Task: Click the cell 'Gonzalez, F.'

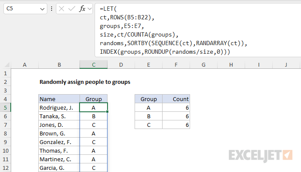Action: pos(59,142)
